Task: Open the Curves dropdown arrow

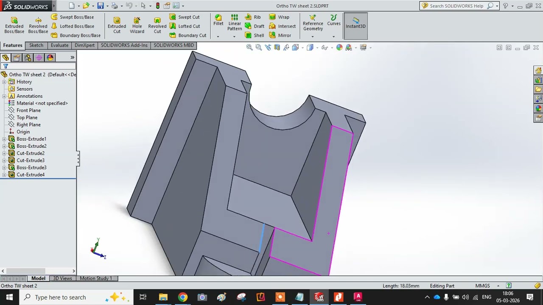Action: tap(333, 36)
